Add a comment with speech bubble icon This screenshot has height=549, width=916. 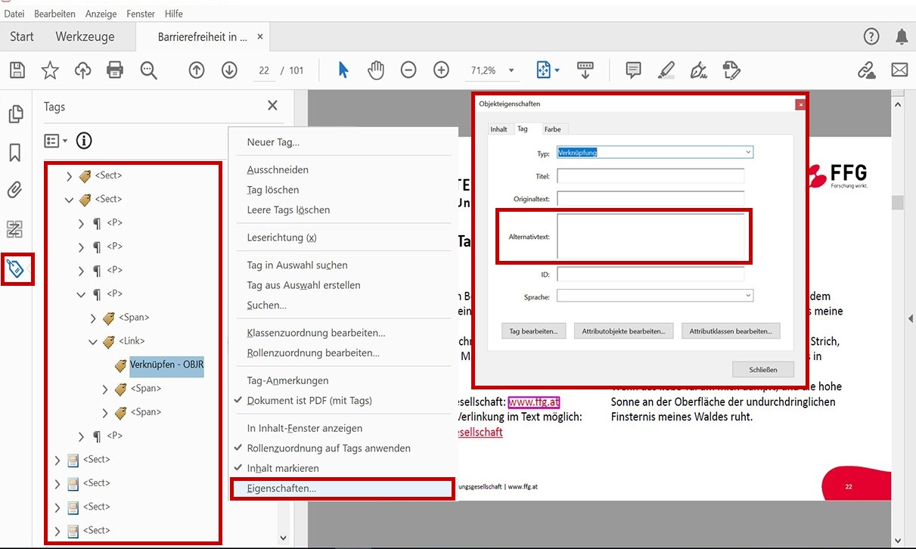coord(634,70)
